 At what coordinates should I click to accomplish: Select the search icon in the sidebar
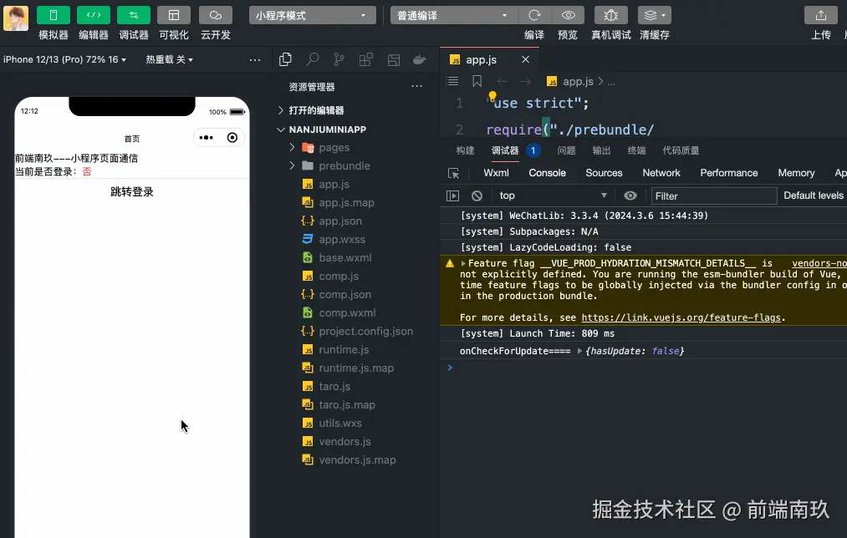[312, 59]
